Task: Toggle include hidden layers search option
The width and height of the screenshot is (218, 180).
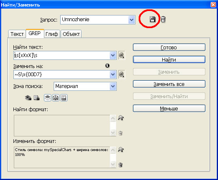Action: tap(48, 98)
